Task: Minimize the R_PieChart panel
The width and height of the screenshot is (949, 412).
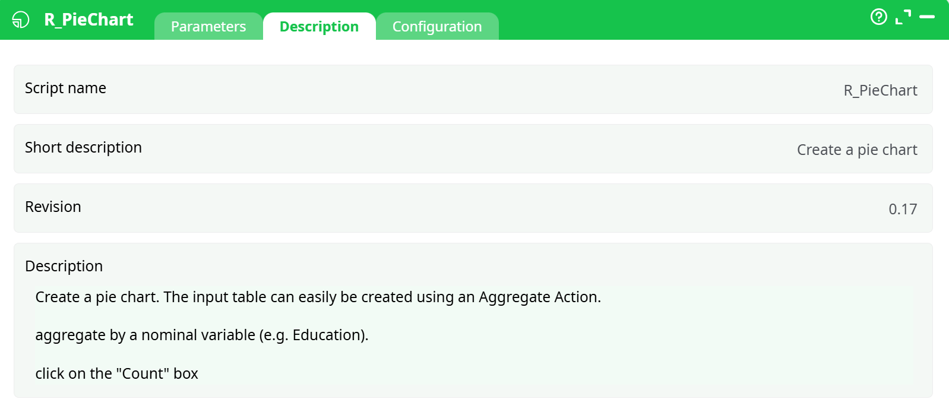Action: [x=926, y=17]
